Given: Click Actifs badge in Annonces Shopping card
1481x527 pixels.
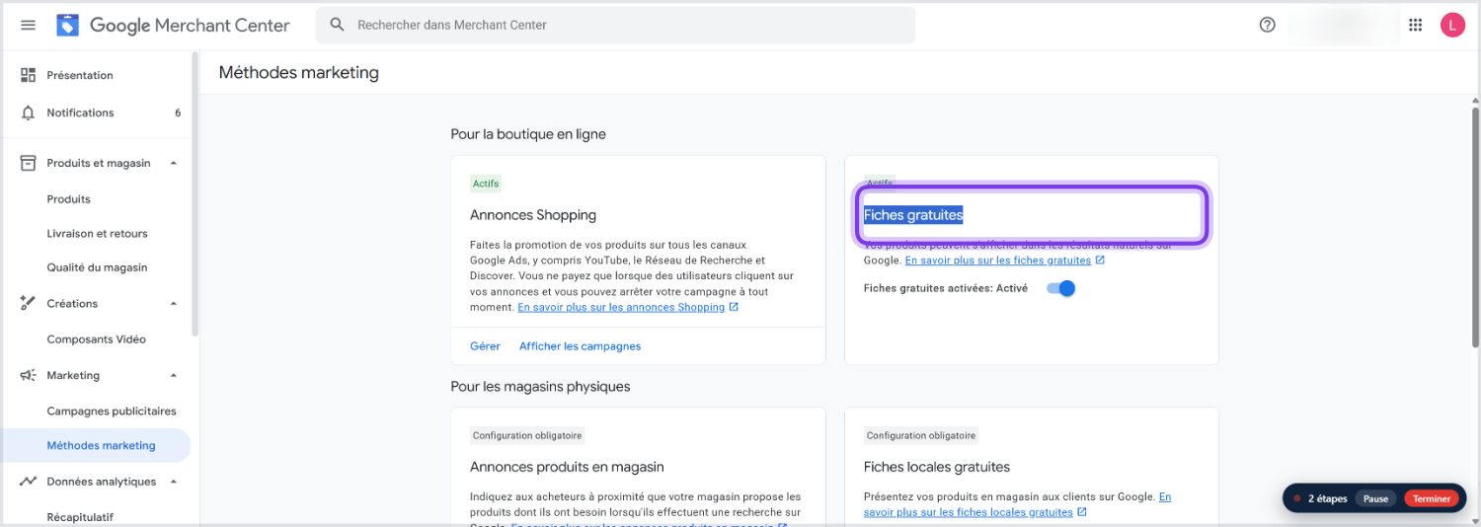Looking at the screenshot, I should click(486, 184).
